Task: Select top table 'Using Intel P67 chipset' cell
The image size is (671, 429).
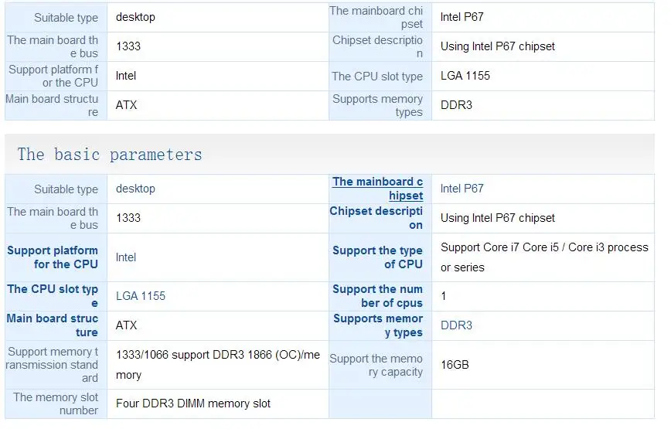Action: point(543,46)
